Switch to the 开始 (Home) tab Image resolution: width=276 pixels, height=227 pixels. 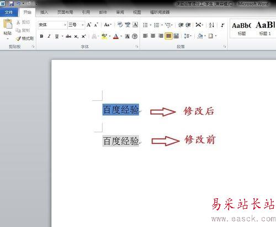27,12
